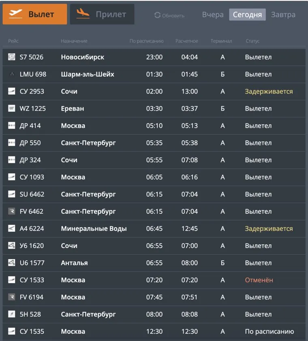Viewport: 308px width, 341px height.
Task: Click the Ural Airlines icon beside U6 1577
Action: [x=11, y=263]
